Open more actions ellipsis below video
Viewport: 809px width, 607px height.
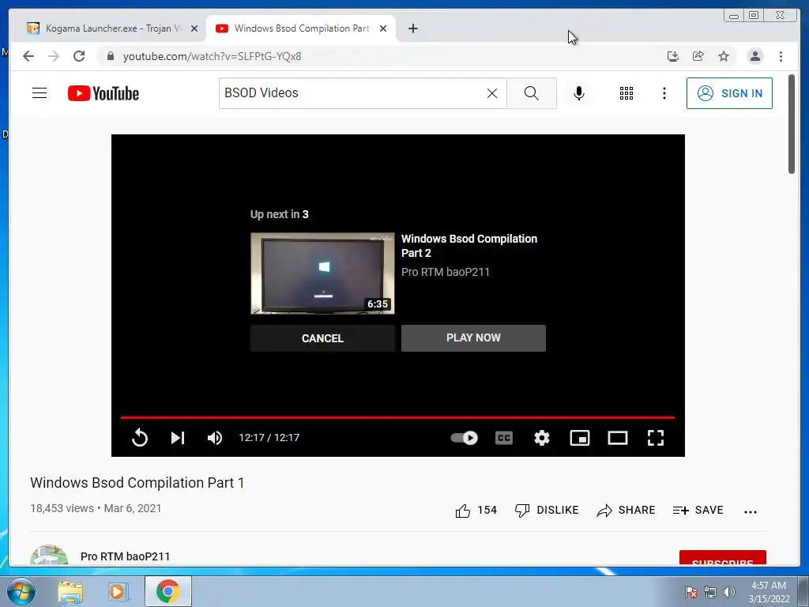point(751,511)
